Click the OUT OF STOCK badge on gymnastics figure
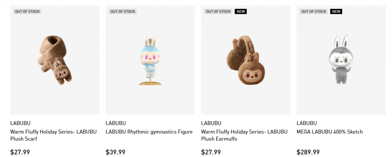The width and height of the screenshot is (392, 157). tap(123, 11)
